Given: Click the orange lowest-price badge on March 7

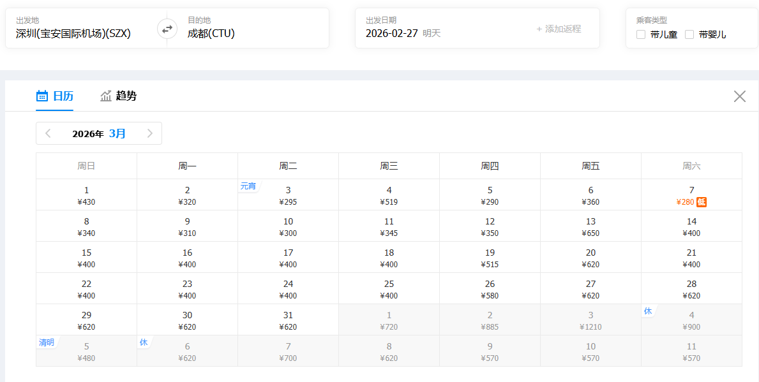Looking at the screenshot, I should coord(701,202).
